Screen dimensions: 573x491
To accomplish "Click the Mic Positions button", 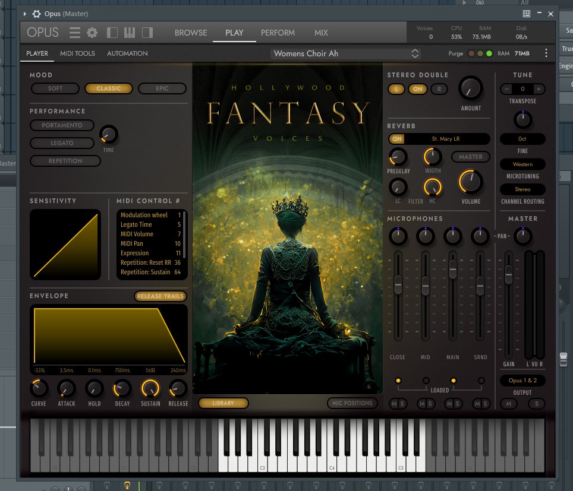I will pos(352,403).
